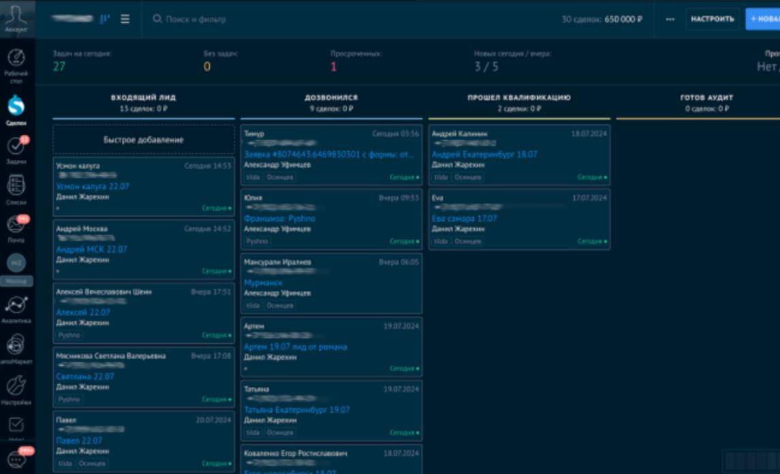The height and width of the screenshot is (474, 780).
Task: Click Сегодня task status on Андрей Калинин card
Action: click(x=592, y=177)
